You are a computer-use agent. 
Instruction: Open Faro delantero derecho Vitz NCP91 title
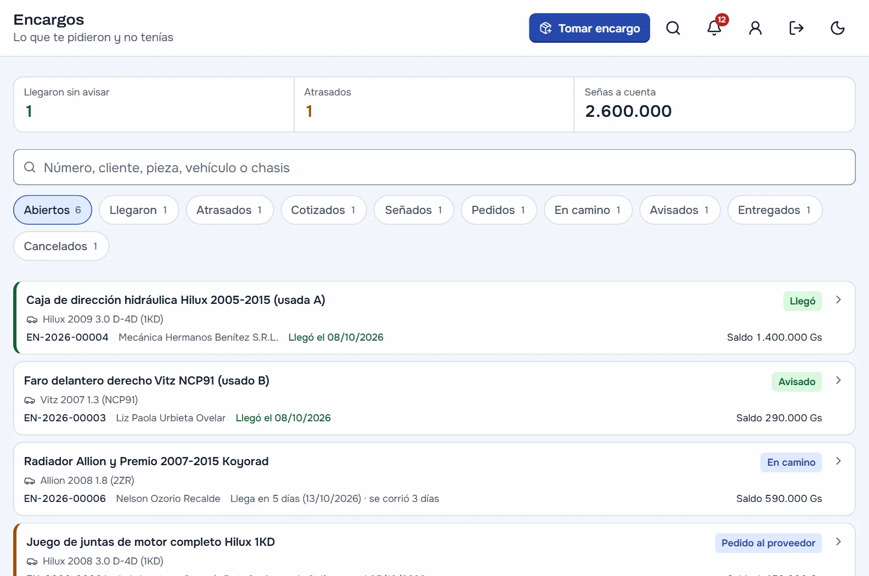click(x=146, y=381)
